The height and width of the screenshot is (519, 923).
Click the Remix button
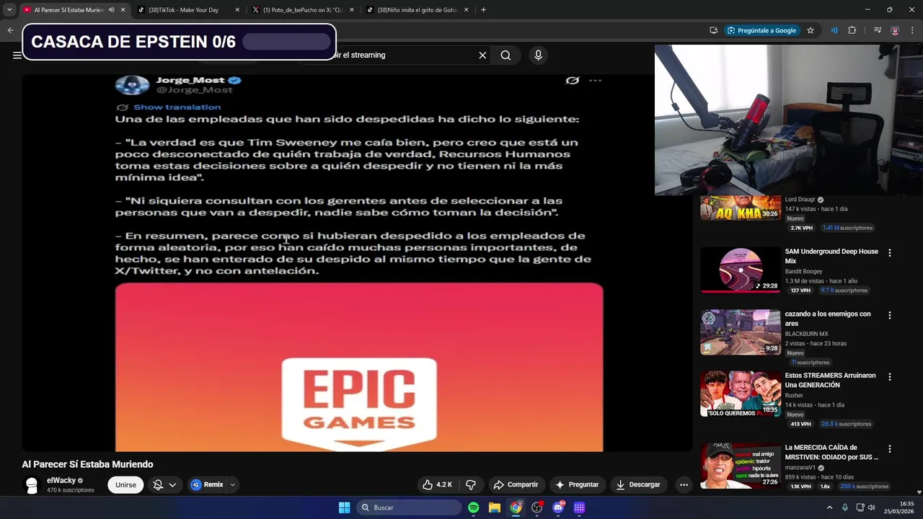click(207, 485)
